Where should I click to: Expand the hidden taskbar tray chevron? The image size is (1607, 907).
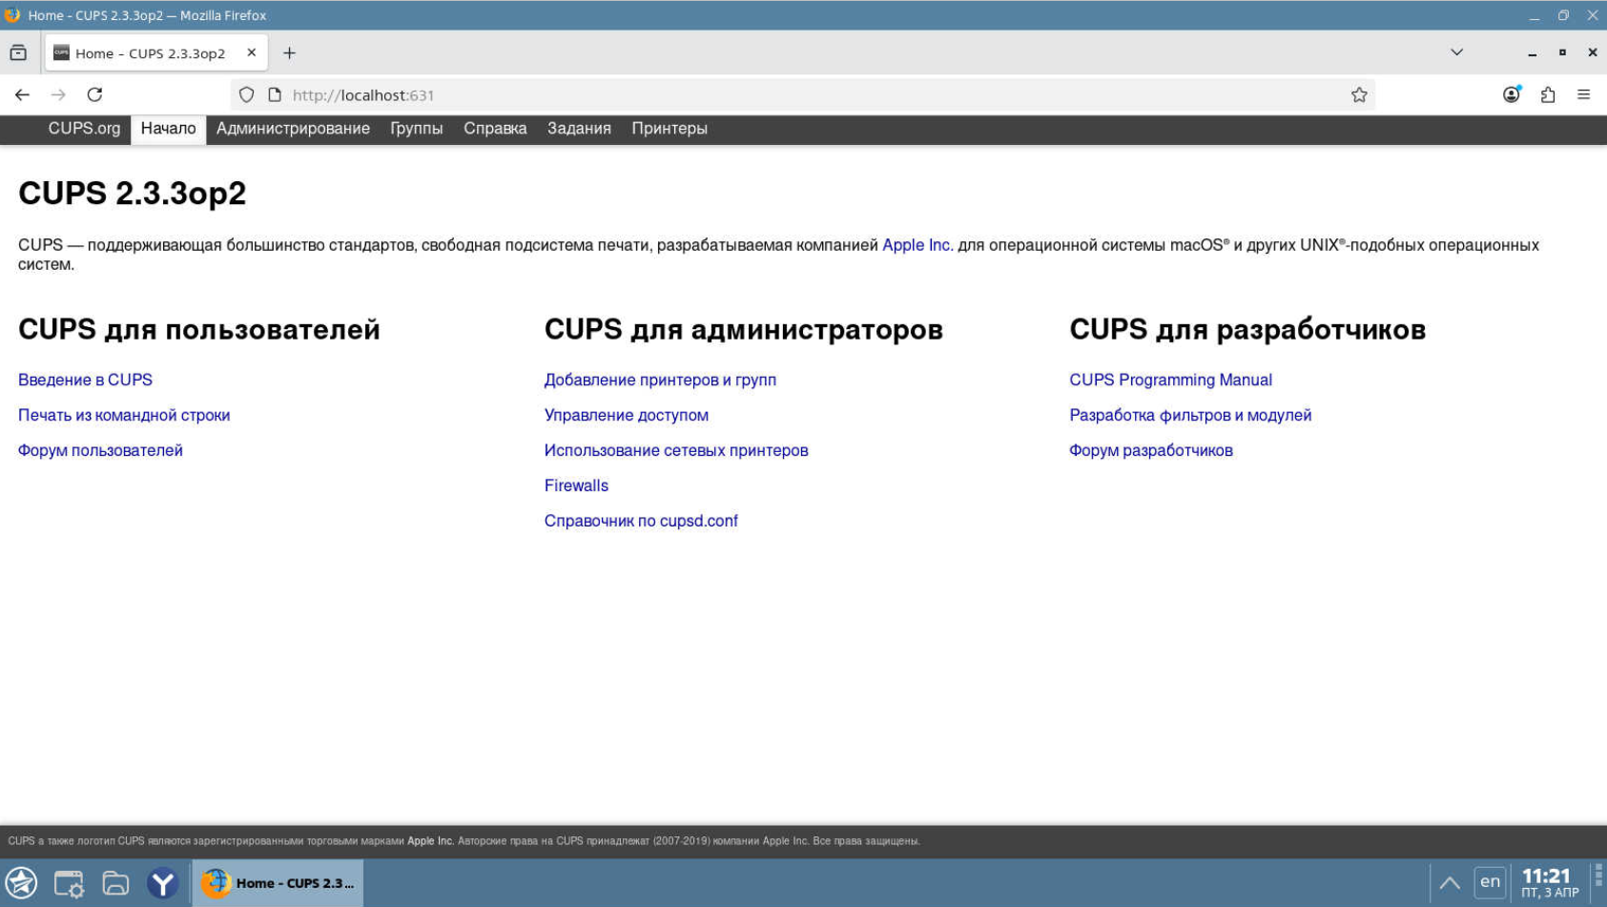[x=1450, y=883]
